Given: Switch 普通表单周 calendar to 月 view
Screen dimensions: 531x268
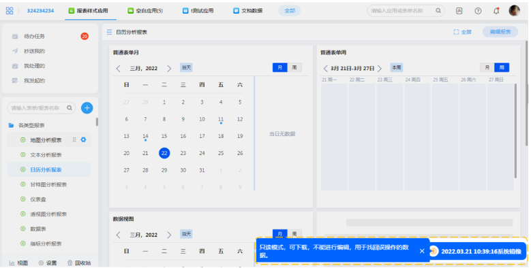Looking at the screenshot, I should click(487, 67).
